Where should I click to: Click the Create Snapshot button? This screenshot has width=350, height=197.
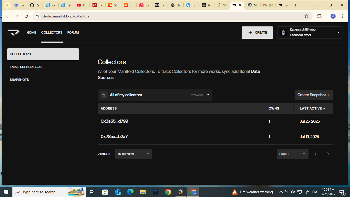(x=314, y=95)
